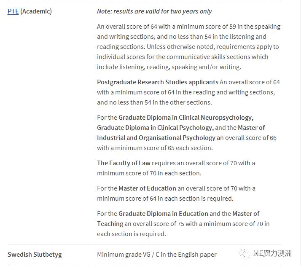This screenshot has height=266, width=301.
Task: Click 'minimum score of 65 each section' line
Action: coord(155,148)
